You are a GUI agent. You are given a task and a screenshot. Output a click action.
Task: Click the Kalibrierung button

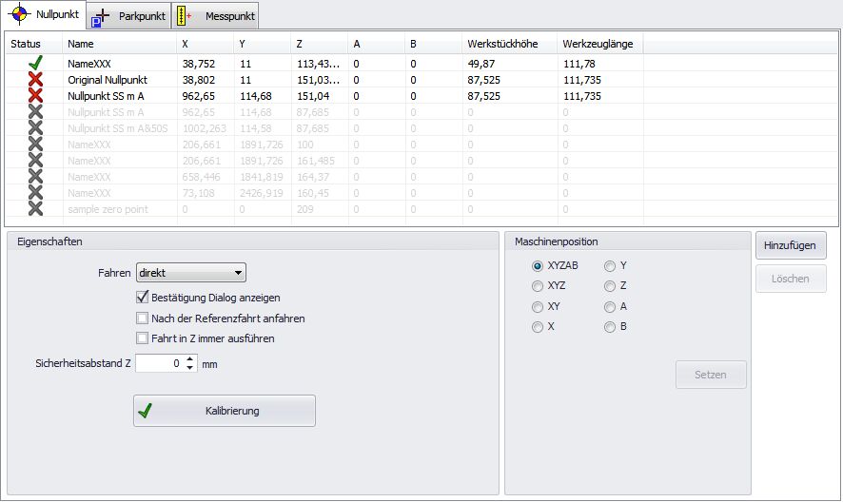pos(224,411)
